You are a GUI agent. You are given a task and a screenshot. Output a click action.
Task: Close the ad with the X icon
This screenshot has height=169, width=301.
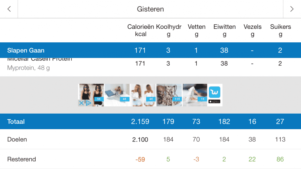pos(81,103)
